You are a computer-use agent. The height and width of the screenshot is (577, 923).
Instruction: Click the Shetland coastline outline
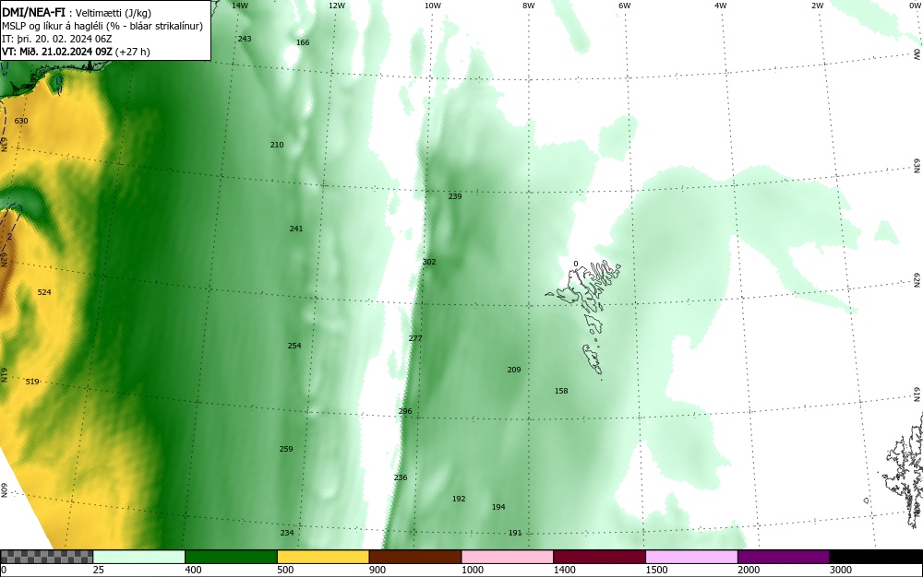point(904,470)
